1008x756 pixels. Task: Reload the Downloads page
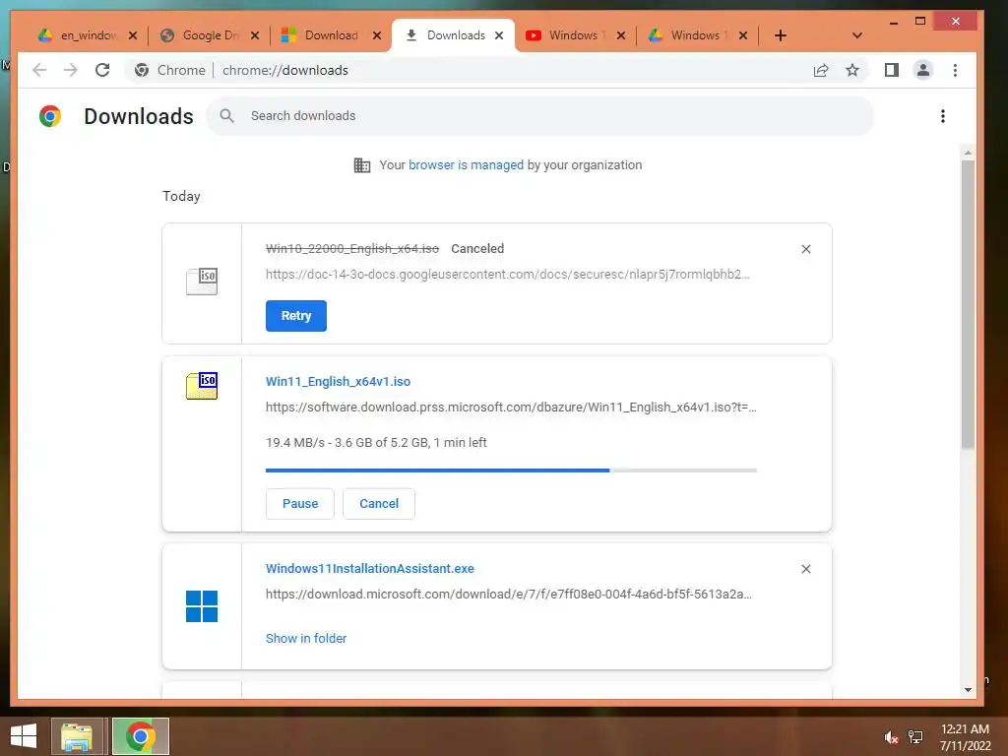point(102,70)
